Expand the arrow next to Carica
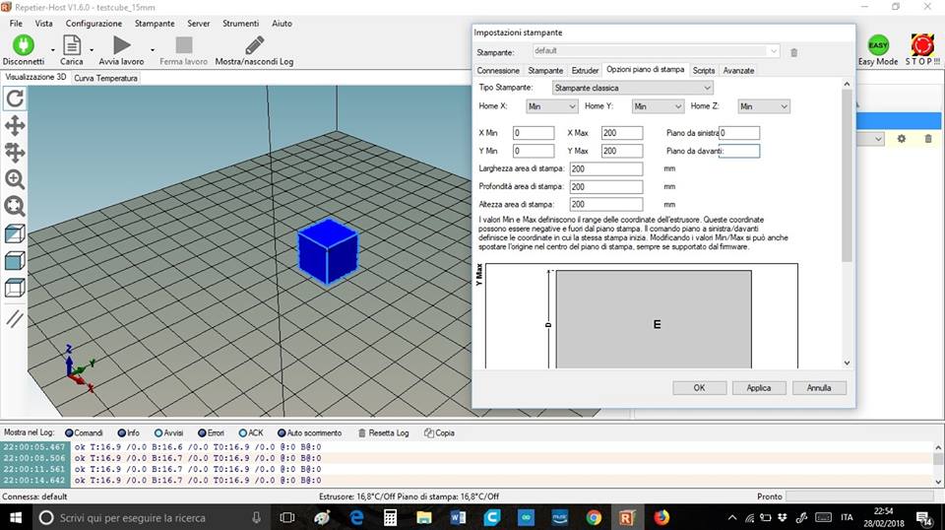The image size is (945, 530). pyautogui.click(x=92, y=50)
